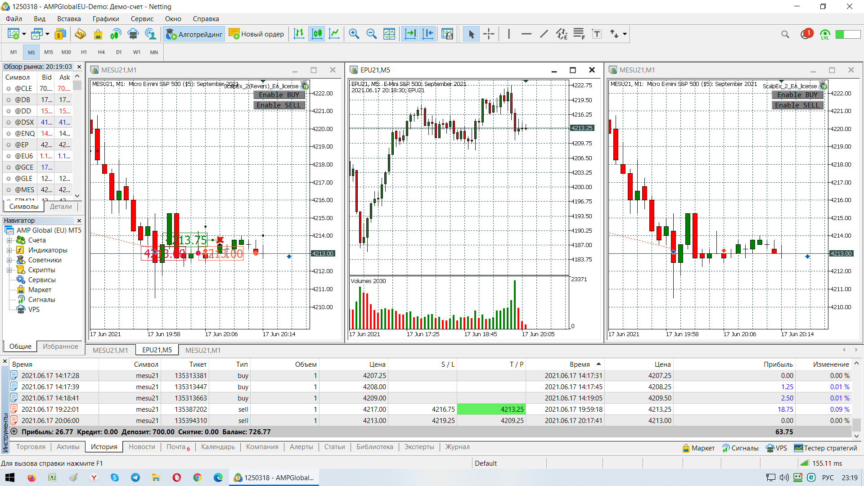Open the Сервис menu

(x=142, y=19)
